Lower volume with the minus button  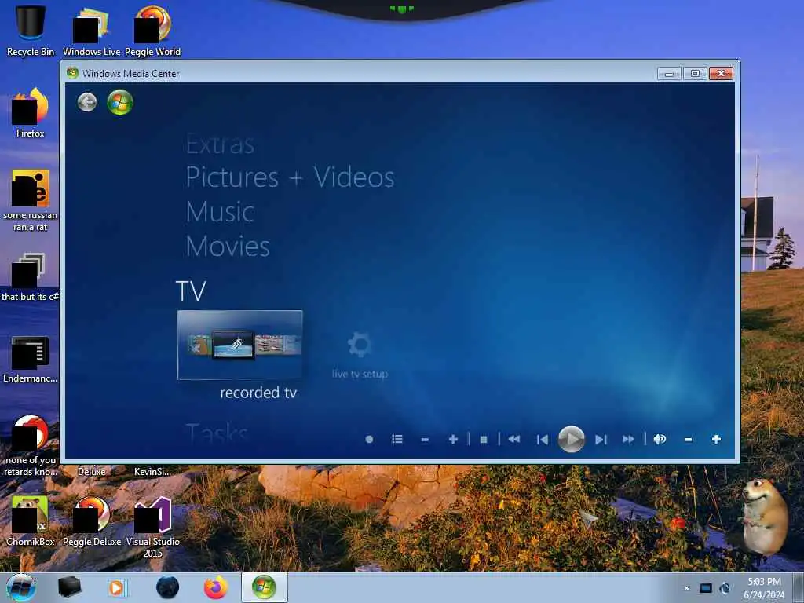point(688,440)
